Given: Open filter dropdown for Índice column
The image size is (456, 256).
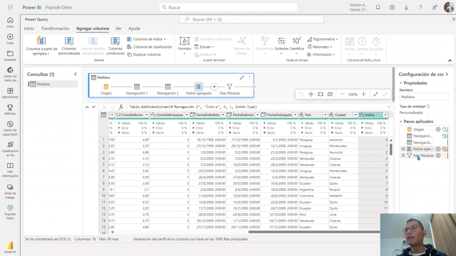Looking at the screenshot, I should click(x=385, y=115).
